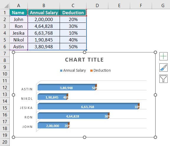Select the salary cell 4,64,828
170x146 pixels.
[x=44, y=26]
